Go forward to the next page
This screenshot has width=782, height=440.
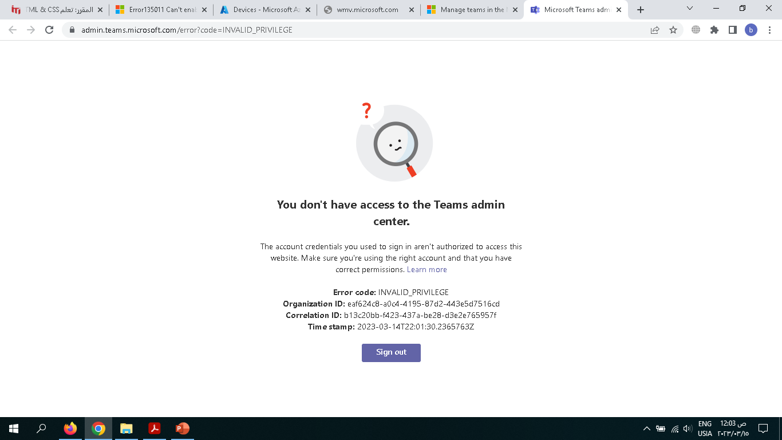coord(31,30)
